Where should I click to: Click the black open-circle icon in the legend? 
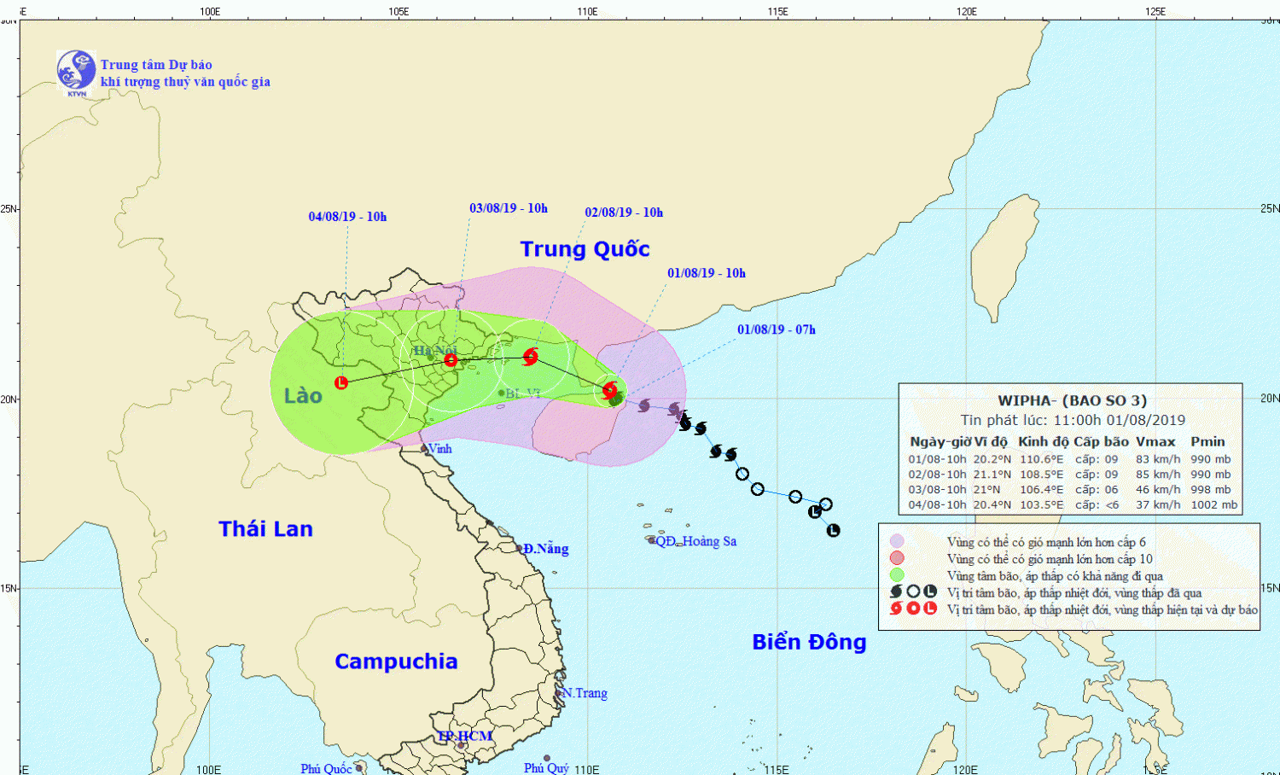(x=913, y=591)
